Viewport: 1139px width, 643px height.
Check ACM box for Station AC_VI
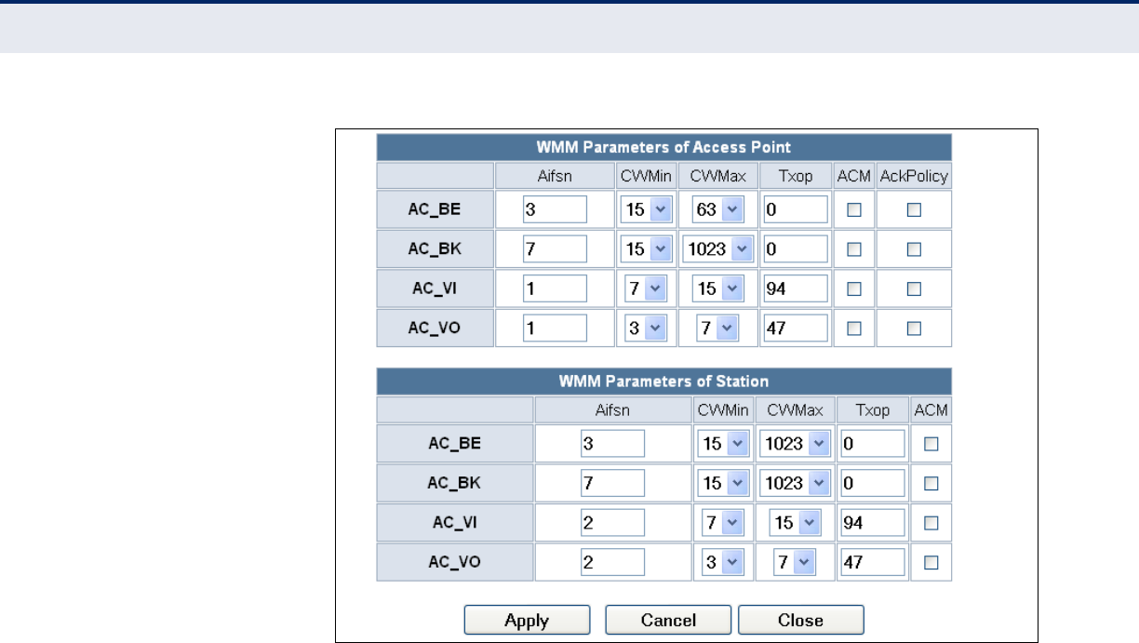tap(931, 523)
